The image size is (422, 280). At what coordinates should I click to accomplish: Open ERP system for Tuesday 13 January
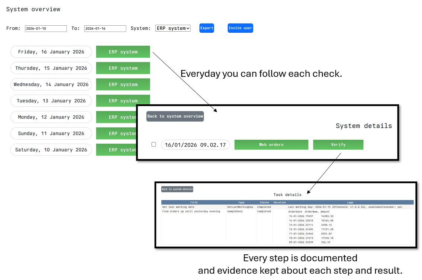click(x=123, y=100)
